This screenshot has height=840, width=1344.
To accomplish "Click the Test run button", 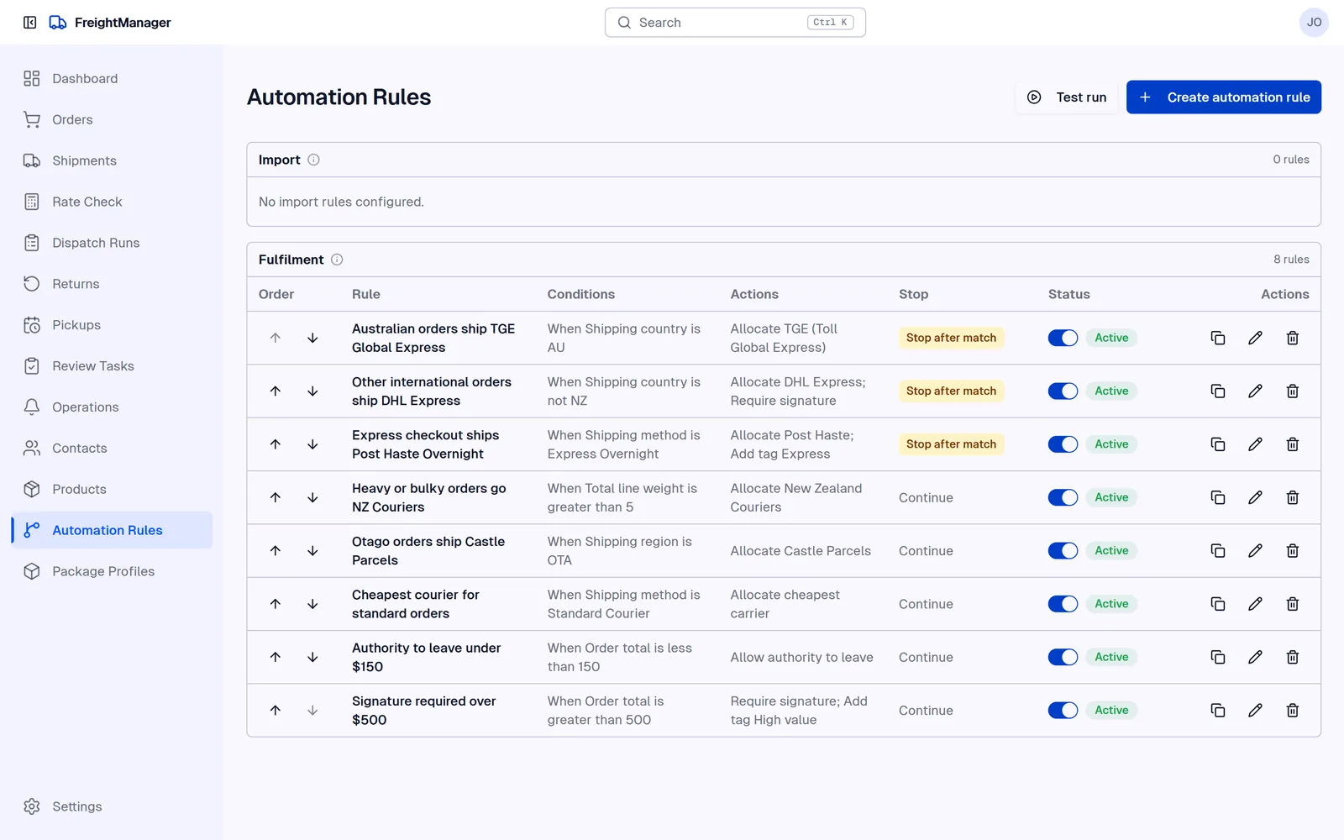I will (x=1067, y=97).
